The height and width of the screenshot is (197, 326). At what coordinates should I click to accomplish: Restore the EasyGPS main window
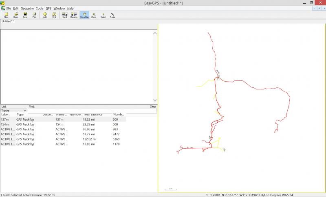pyautogui.click(x=311, y=3)
